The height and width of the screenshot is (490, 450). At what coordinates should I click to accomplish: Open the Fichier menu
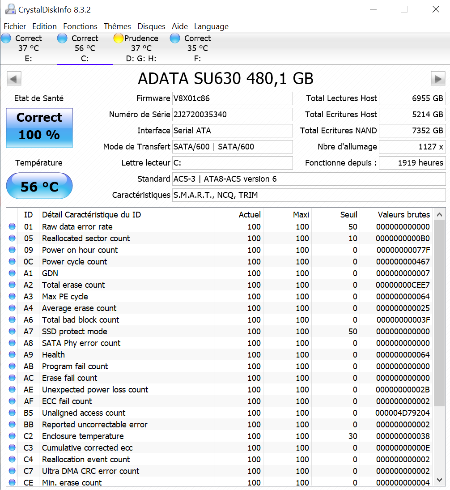[15, 26]
